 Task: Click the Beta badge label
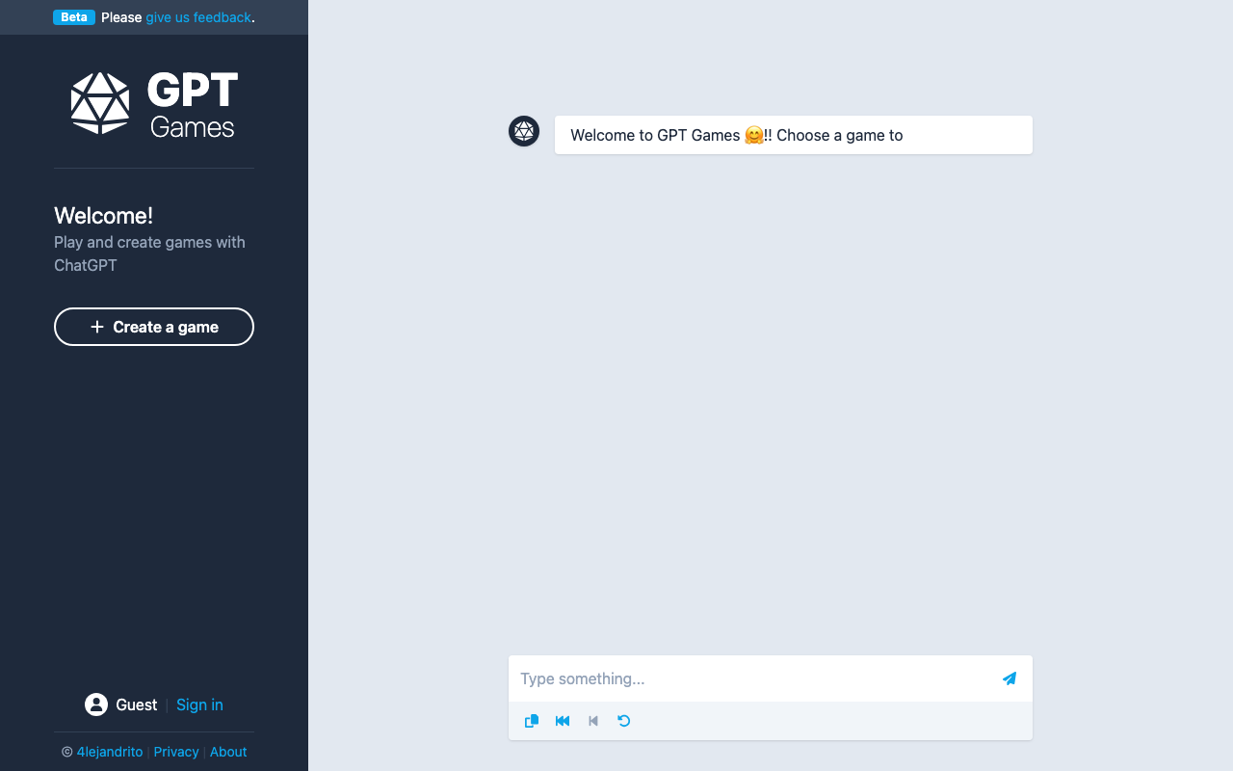pos(74,17)
